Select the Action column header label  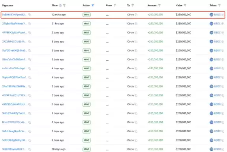pyautogui.click(x=86, y=6)
